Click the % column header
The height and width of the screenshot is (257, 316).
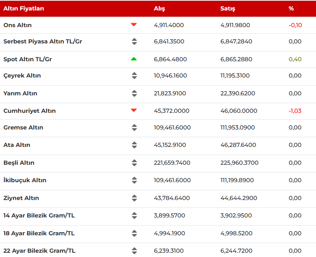coord(291,9)
